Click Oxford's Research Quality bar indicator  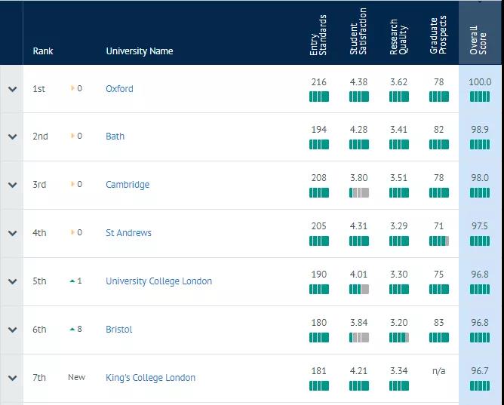(399, 97)
